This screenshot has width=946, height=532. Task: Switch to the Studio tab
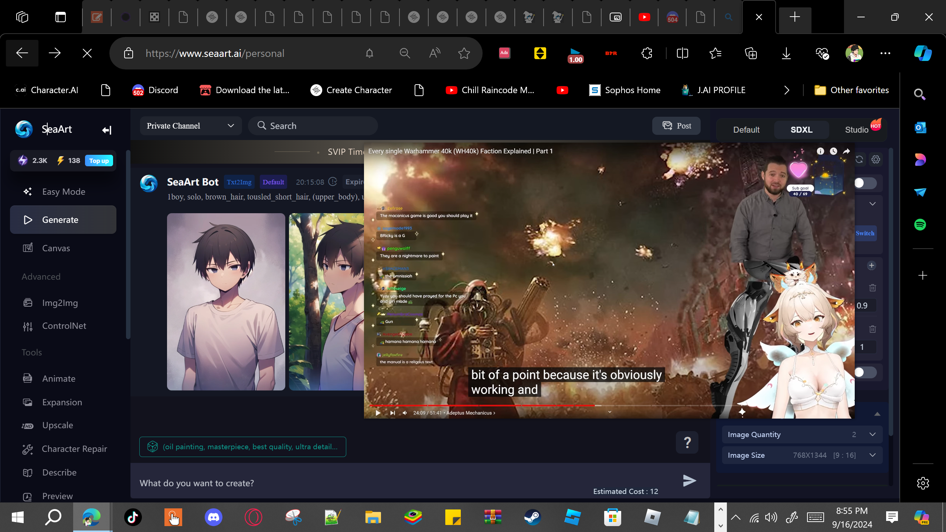pos(857,130)
